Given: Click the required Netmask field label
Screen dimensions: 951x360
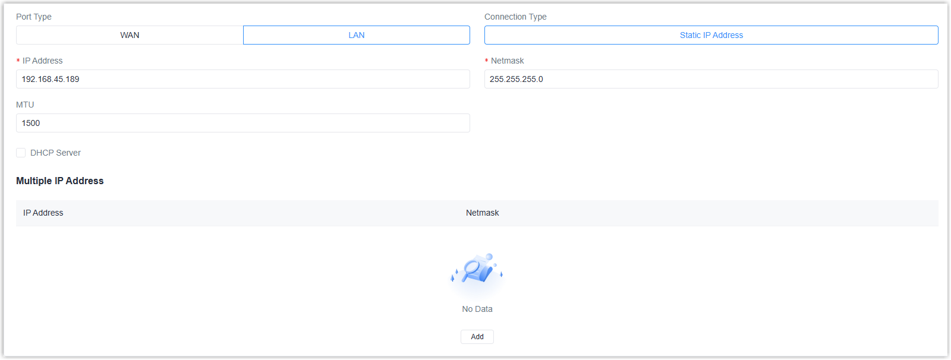Looking at the screenshot, I should (x=507, y=61).
